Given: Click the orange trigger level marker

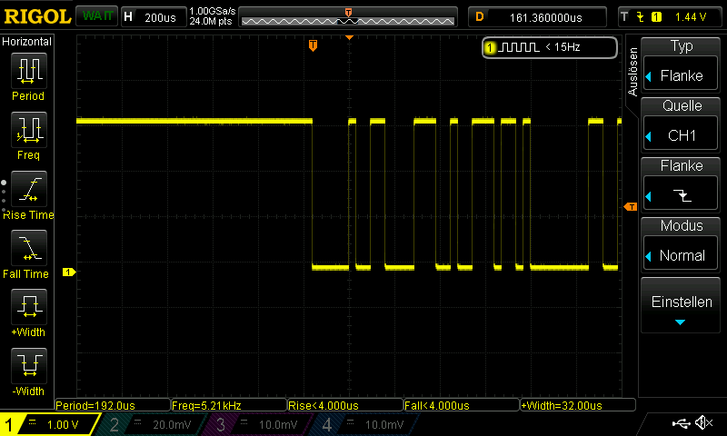Looking at the screenshot, I should click(x=630, y=208).
